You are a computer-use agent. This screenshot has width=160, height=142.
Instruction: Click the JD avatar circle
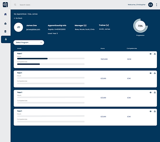click(x=18, y=27)
